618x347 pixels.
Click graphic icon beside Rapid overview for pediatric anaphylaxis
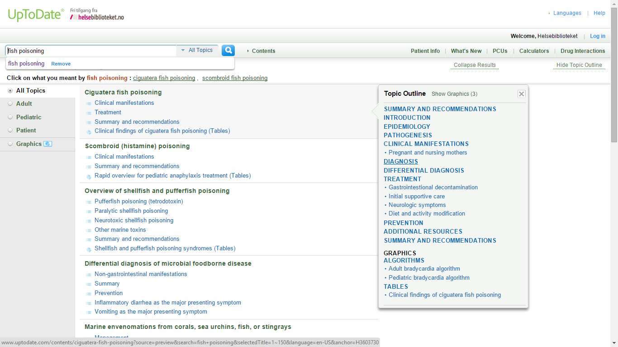click(89, 176)
